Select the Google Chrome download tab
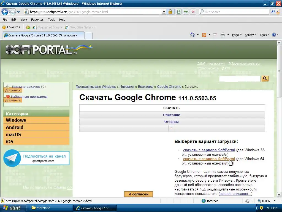This screenshot has height=212, width=282. tap(43, 35)
